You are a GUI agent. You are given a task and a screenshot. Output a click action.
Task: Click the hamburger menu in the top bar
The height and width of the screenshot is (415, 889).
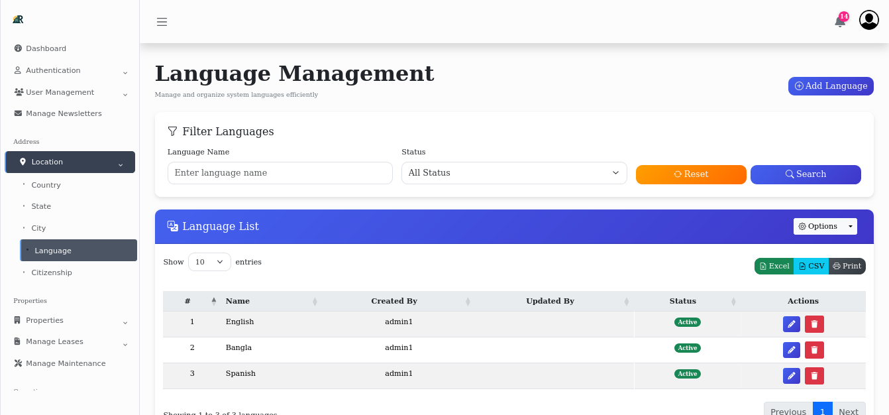click(x=162, y=21)
